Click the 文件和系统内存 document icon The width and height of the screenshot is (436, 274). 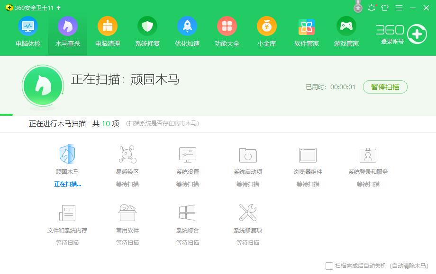pos(67,213)
